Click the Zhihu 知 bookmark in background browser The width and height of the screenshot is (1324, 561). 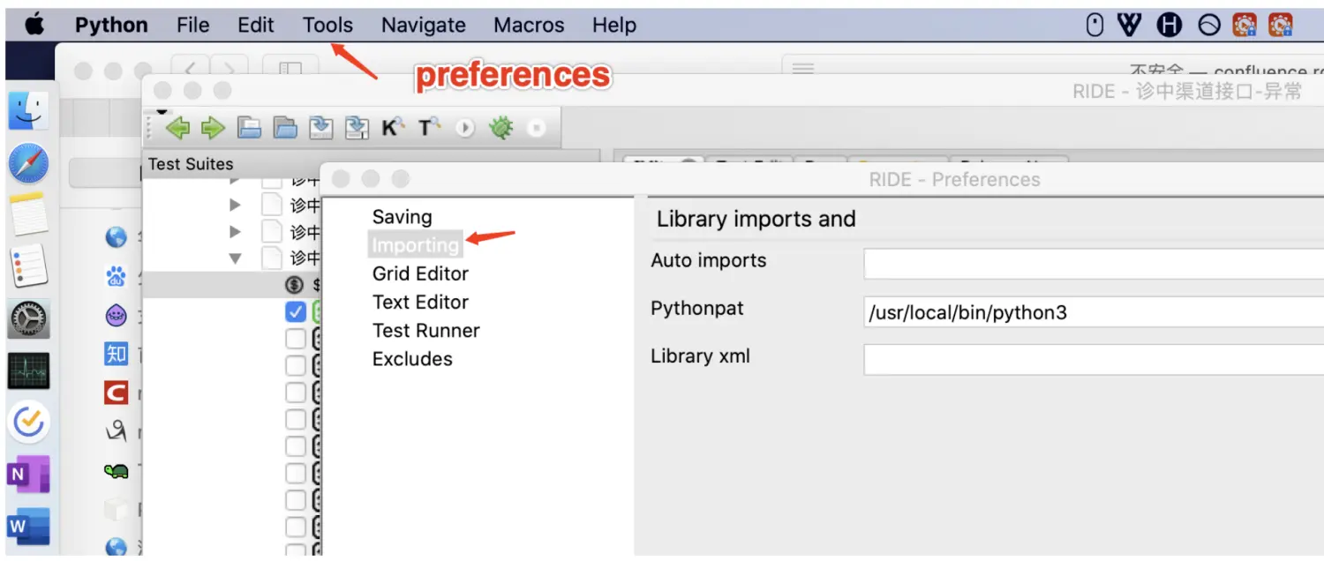point(117,354)
